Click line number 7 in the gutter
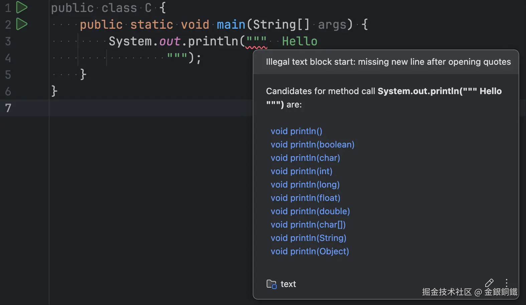Screen dimensions: 526x305 click(8, 108)
